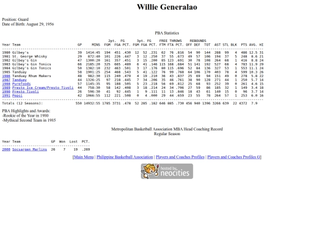Click the 1980 Gilbey's row
334x250 pixels.
pyautogui.click(x=133, y=52)
